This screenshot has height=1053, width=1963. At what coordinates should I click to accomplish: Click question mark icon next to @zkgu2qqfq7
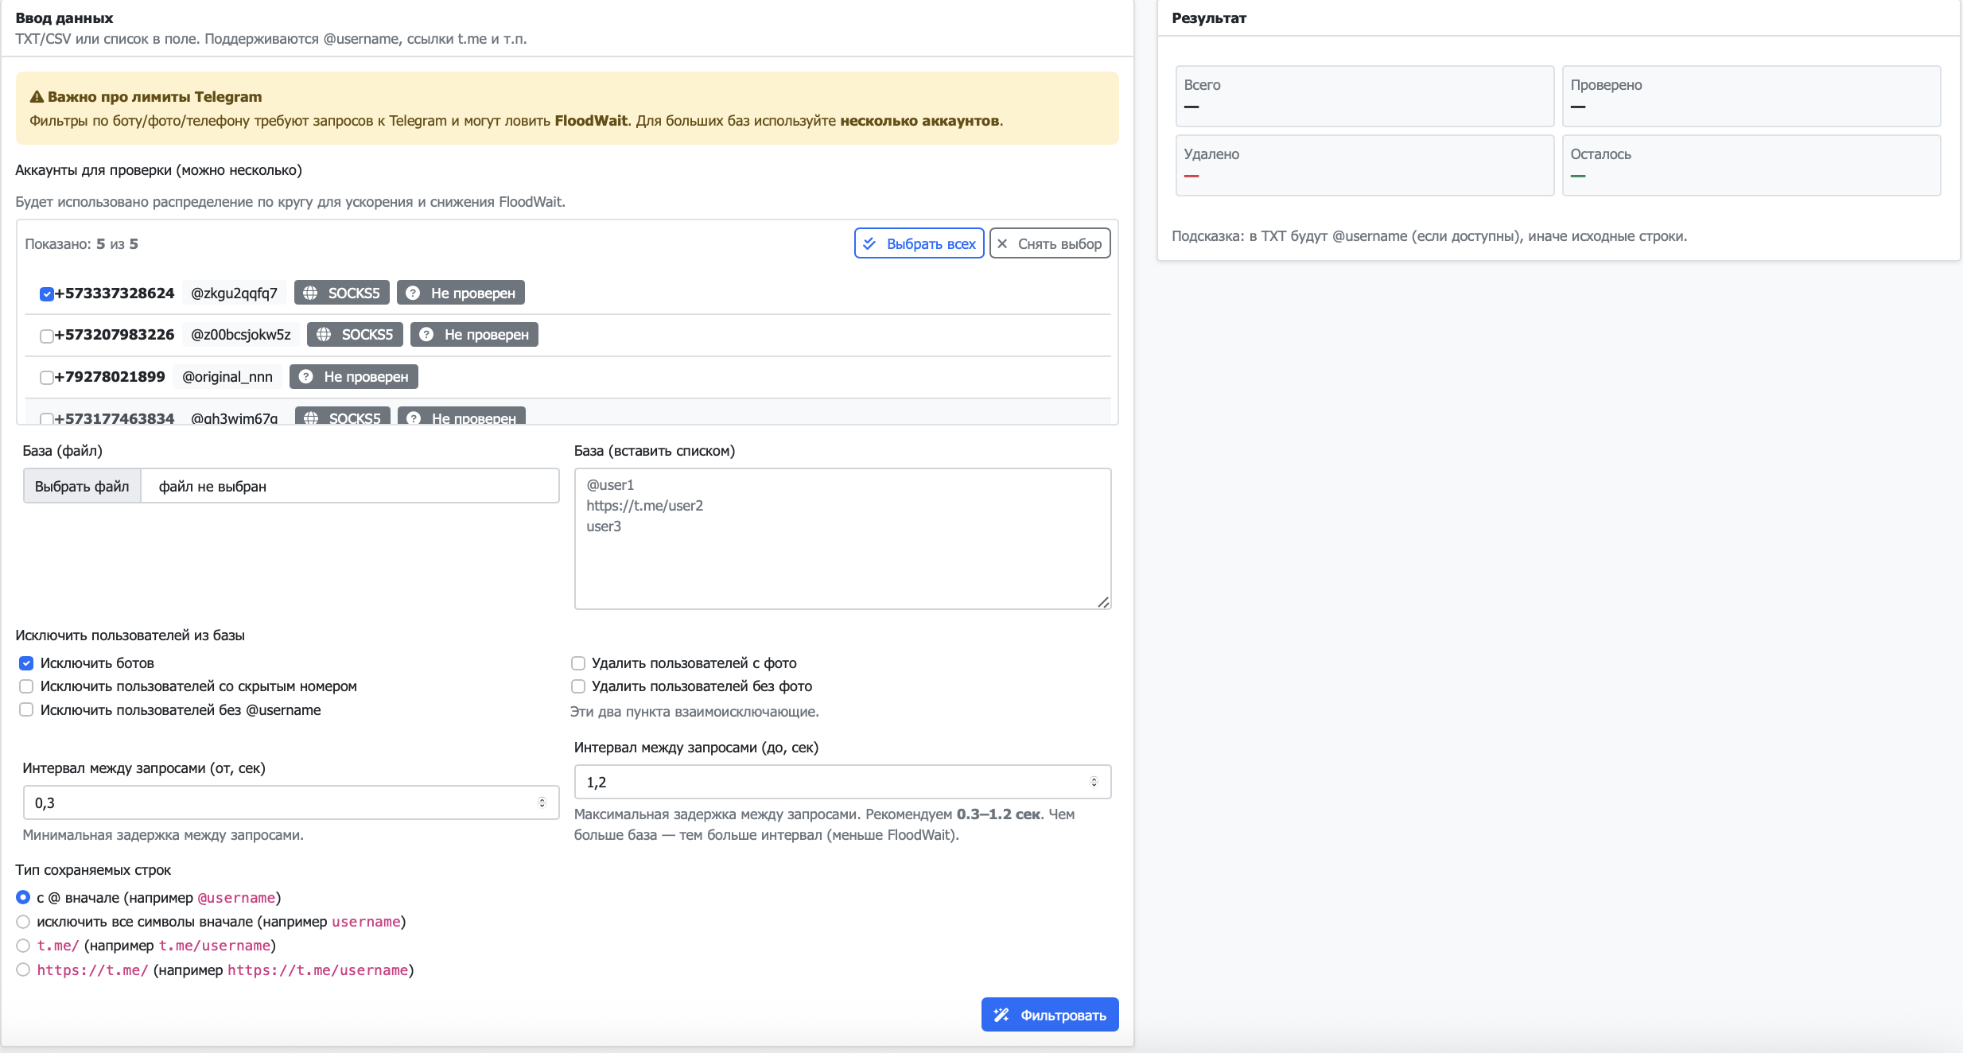coord(413,293)
